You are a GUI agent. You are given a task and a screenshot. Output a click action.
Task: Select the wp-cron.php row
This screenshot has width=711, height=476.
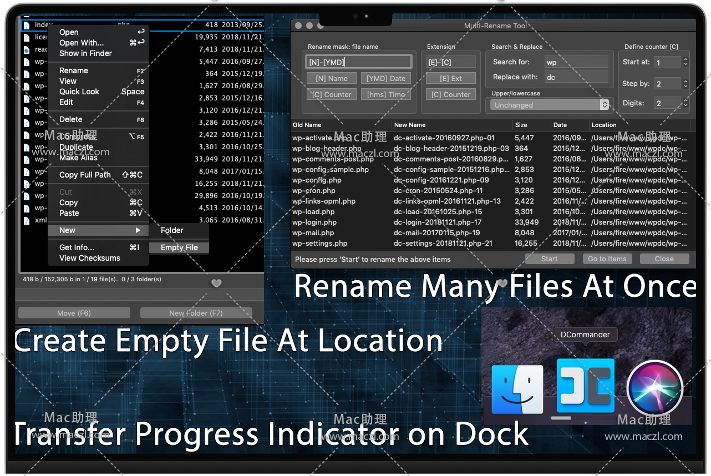click(x=494, y=191)
